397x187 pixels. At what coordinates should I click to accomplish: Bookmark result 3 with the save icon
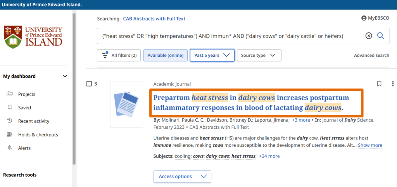pos(379,84)
